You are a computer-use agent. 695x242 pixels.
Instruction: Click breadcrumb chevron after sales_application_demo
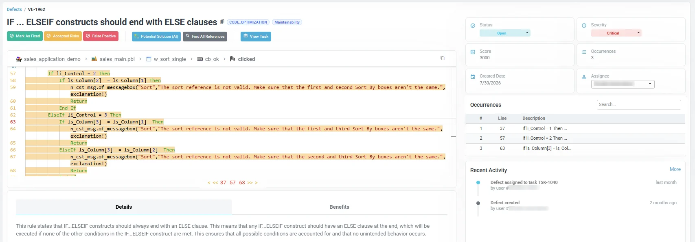pos(86,59)
